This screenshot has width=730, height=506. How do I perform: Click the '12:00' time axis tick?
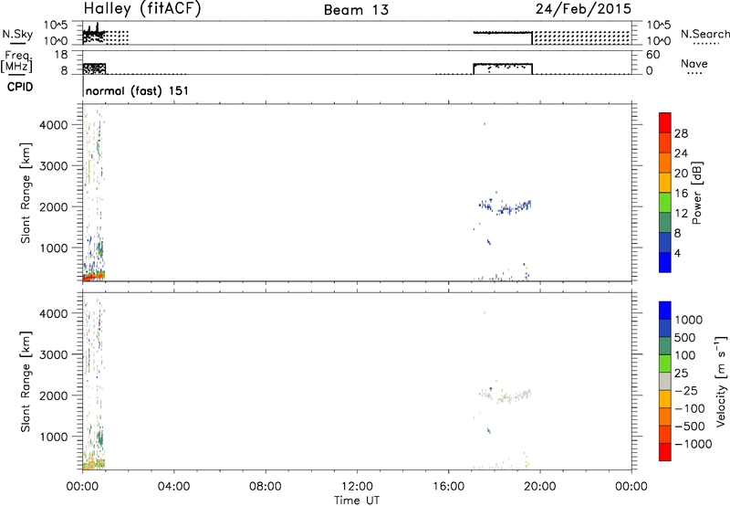(x=357, y=487)
